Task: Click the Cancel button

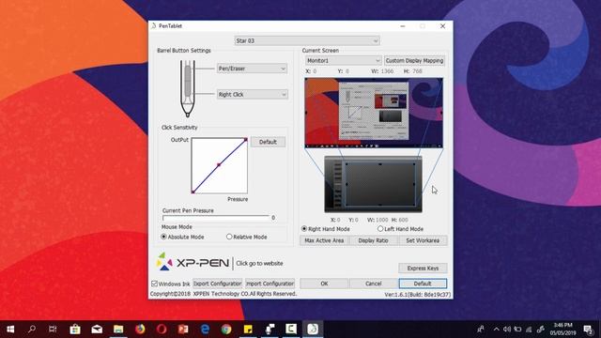Action: (x=374, y=284)
